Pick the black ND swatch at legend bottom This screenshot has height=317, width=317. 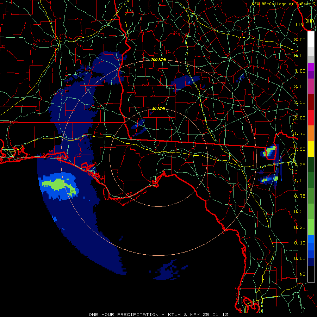[x=311, y=274]
